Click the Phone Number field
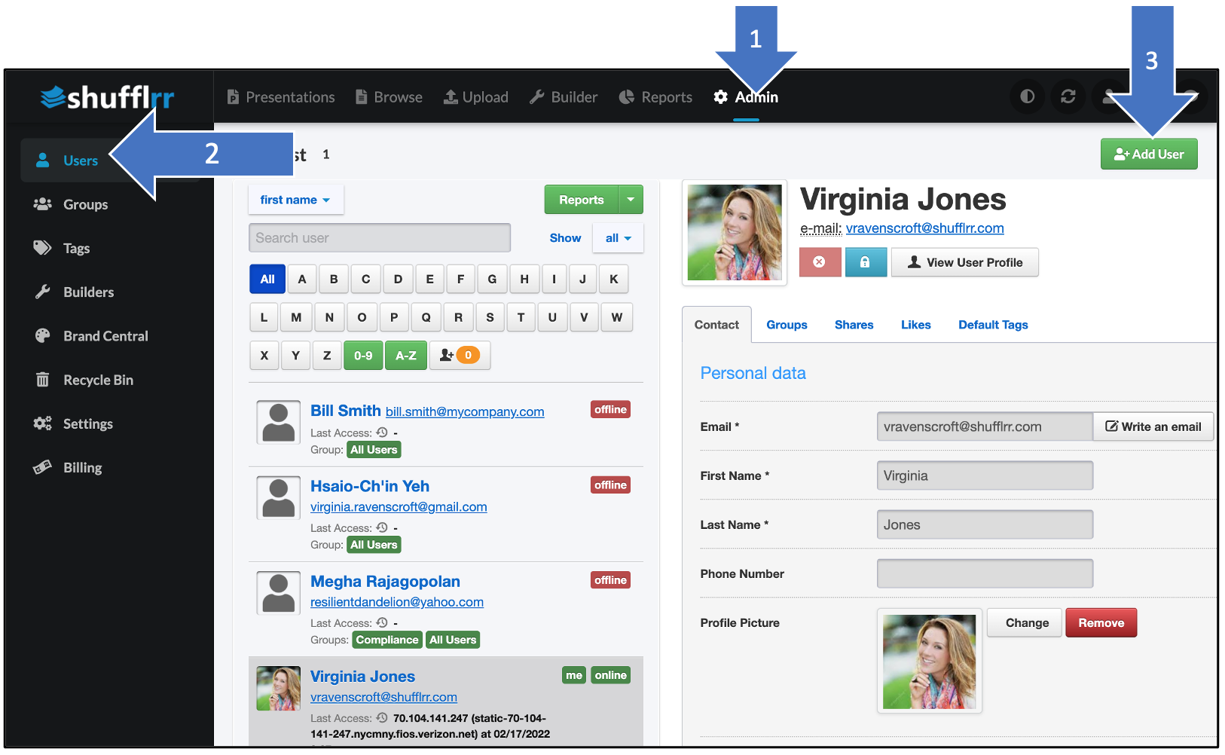Viewport: 1225px width, 755px height. point(985,573)
